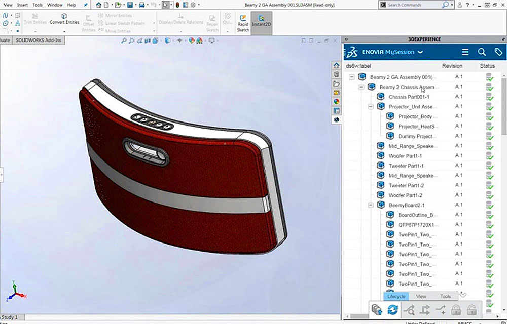
Task: Click the tag icon in ENOVIA header
Action: pos(498,52)
